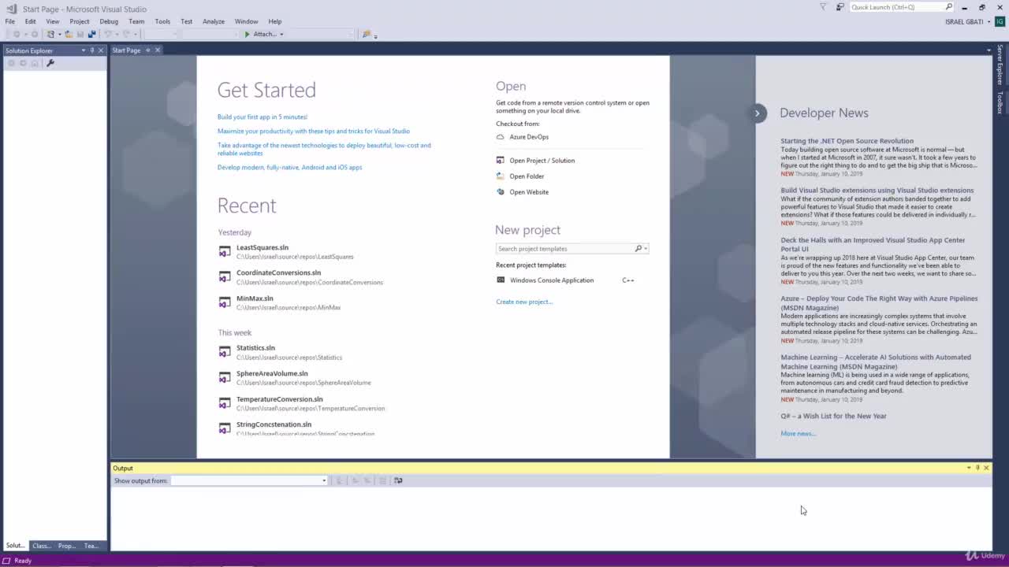
Task: Click the template search magnifier icon
Action: pyautogui.click(x=639, y=249)
